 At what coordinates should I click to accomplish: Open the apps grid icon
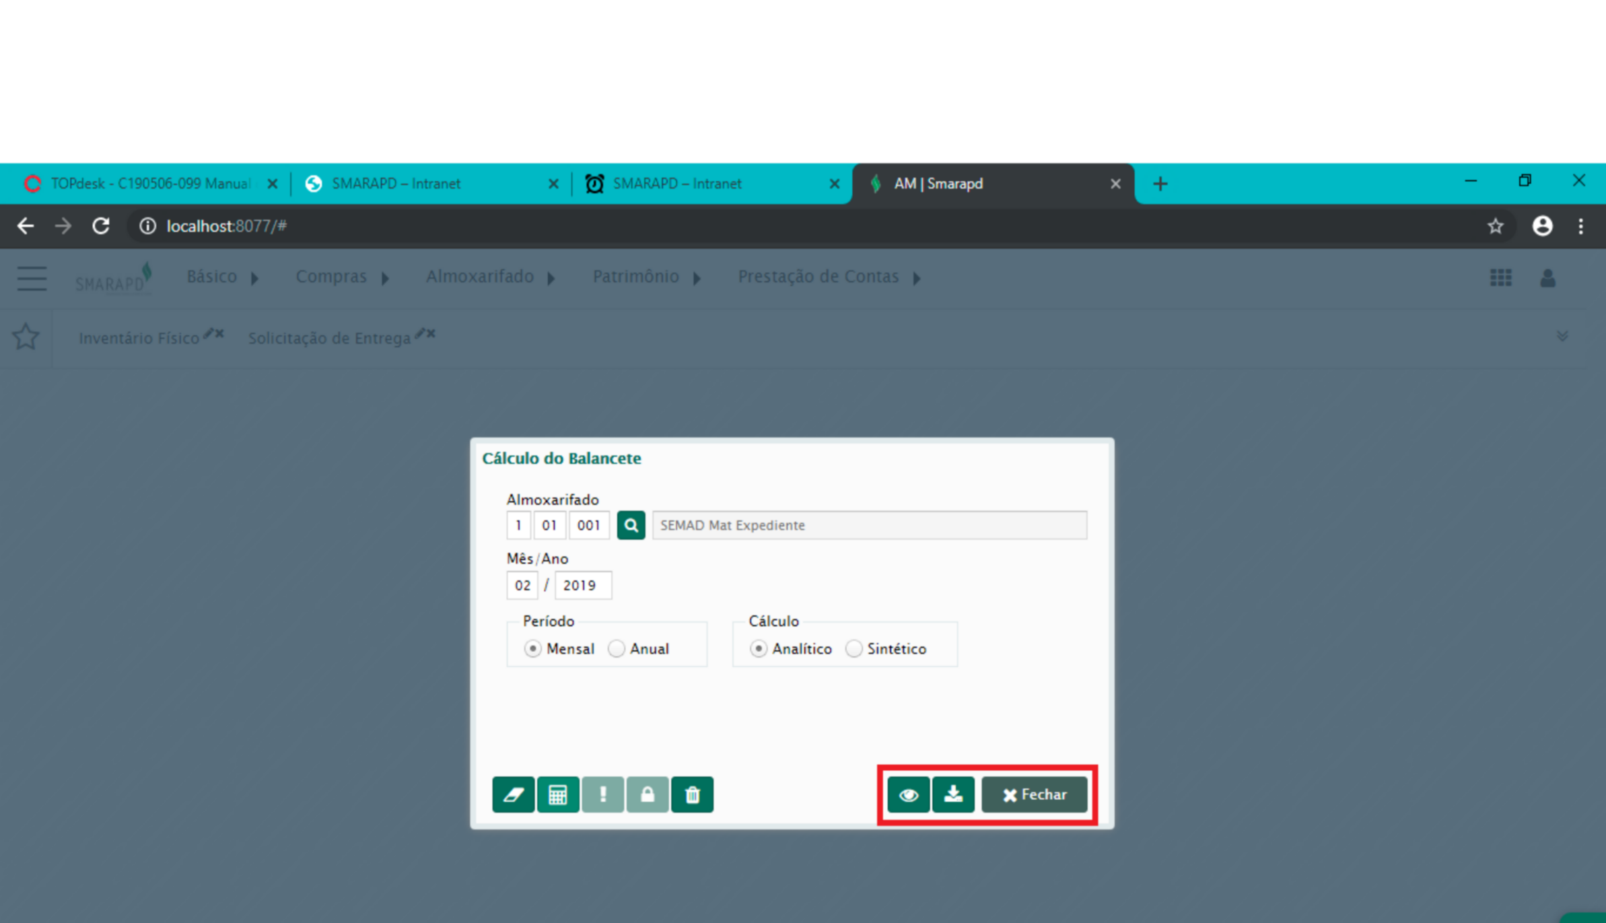(x=1500, y=277)
